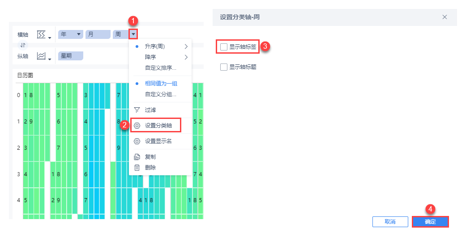The image size is (466, 241).
Task: Choose 自定义排序... from the context menu
Action: click(160, 68)
